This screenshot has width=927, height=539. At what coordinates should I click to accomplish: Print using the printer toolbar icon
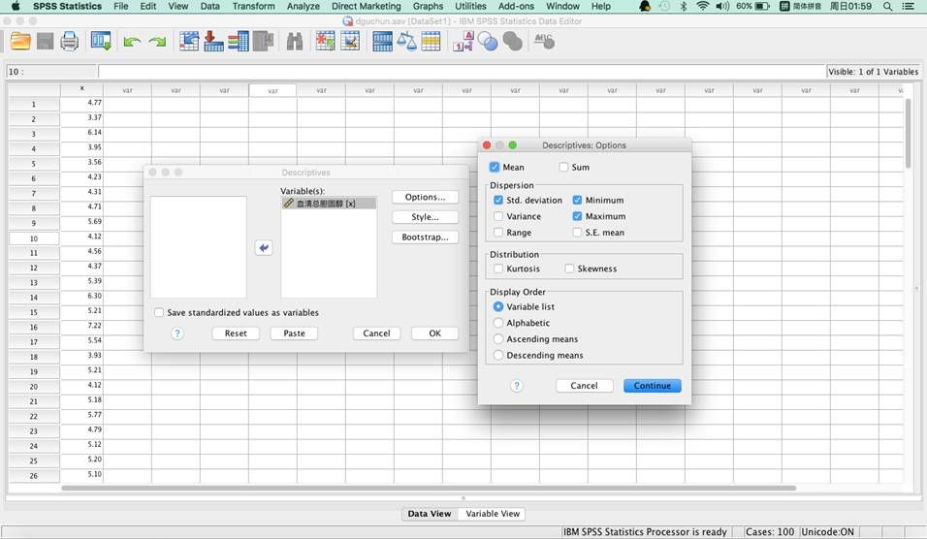pos(70,42)
